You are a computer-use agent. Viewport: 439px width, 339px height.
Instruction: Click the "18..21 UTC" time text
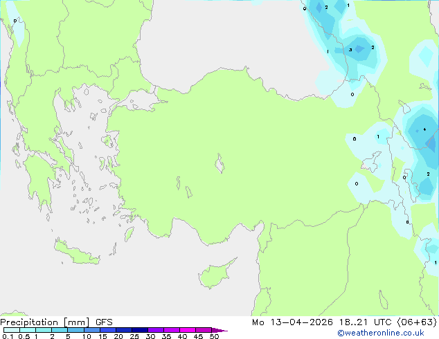click(x=366, y=322)
